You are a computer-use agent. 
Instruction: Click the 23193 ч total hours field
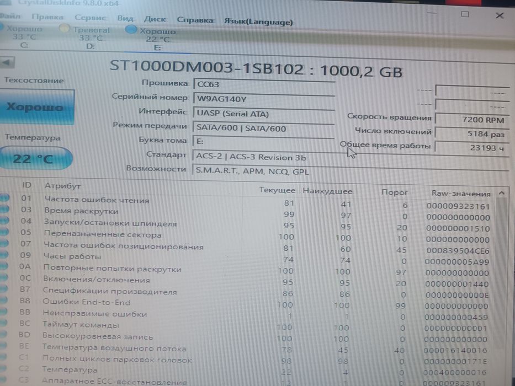pyautogui.click(x=472, y=148)
